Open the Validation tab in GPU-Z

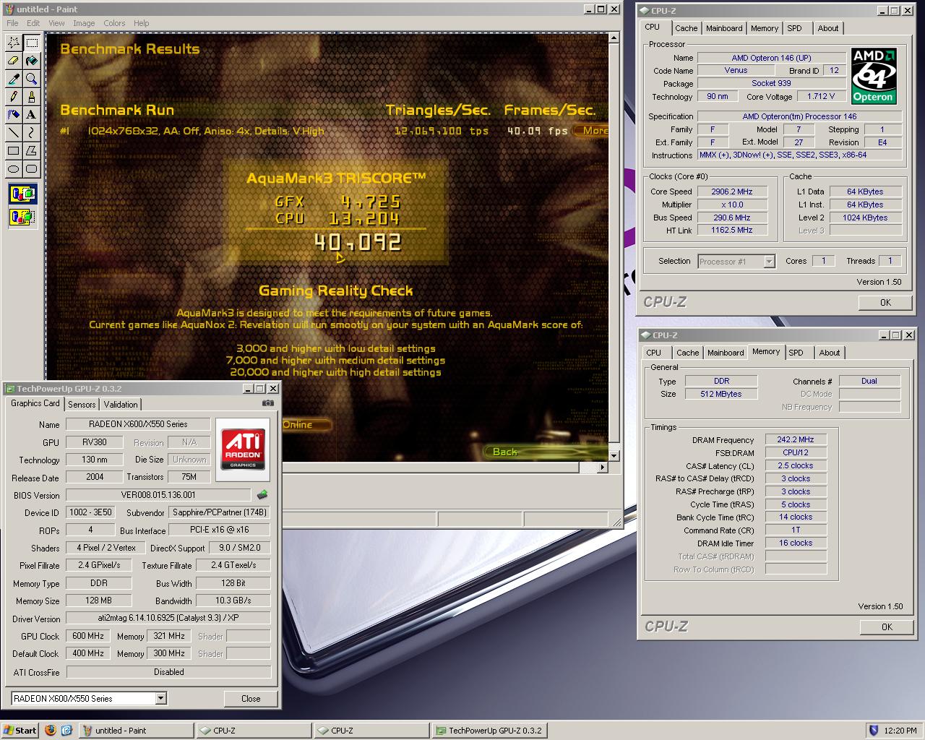(x=120, y=405)
